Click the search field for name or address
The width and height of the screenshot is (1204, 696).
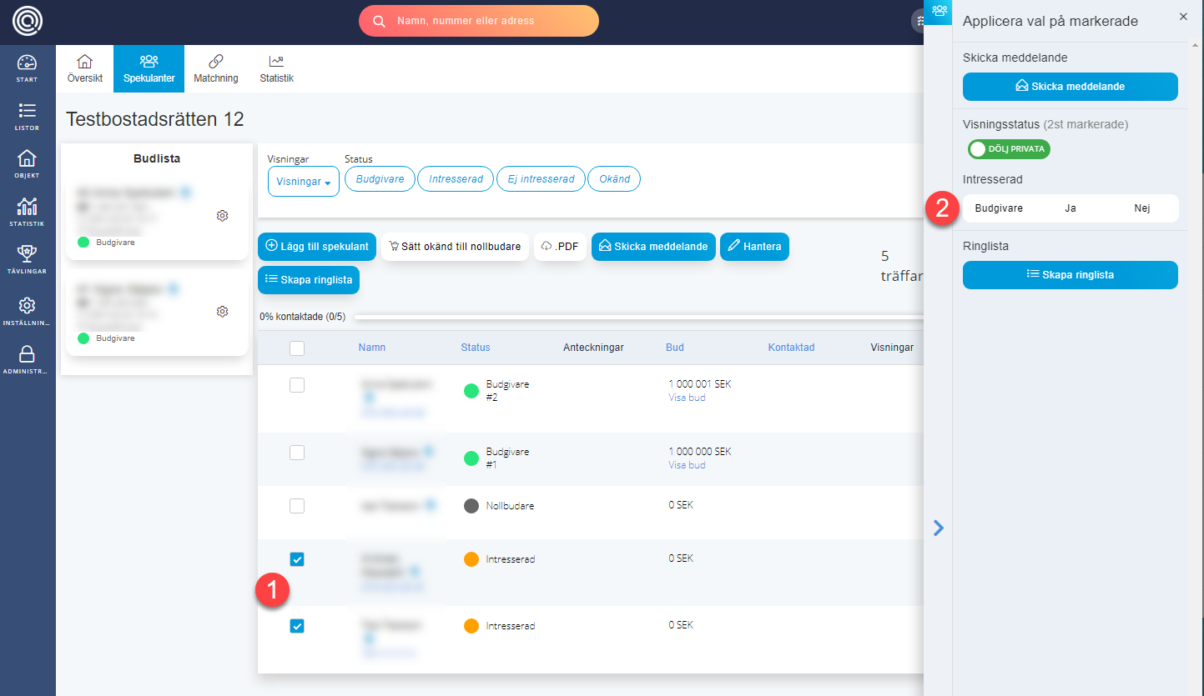pos(479,21)
